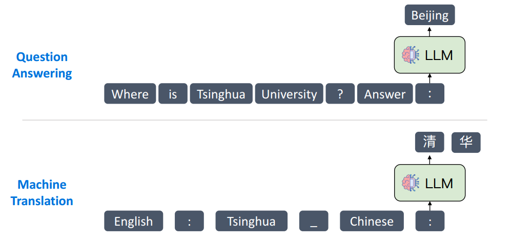The height and width of the screenshot is (240, 511).
Task: Click the 华 output token
Action: point(466,142)
